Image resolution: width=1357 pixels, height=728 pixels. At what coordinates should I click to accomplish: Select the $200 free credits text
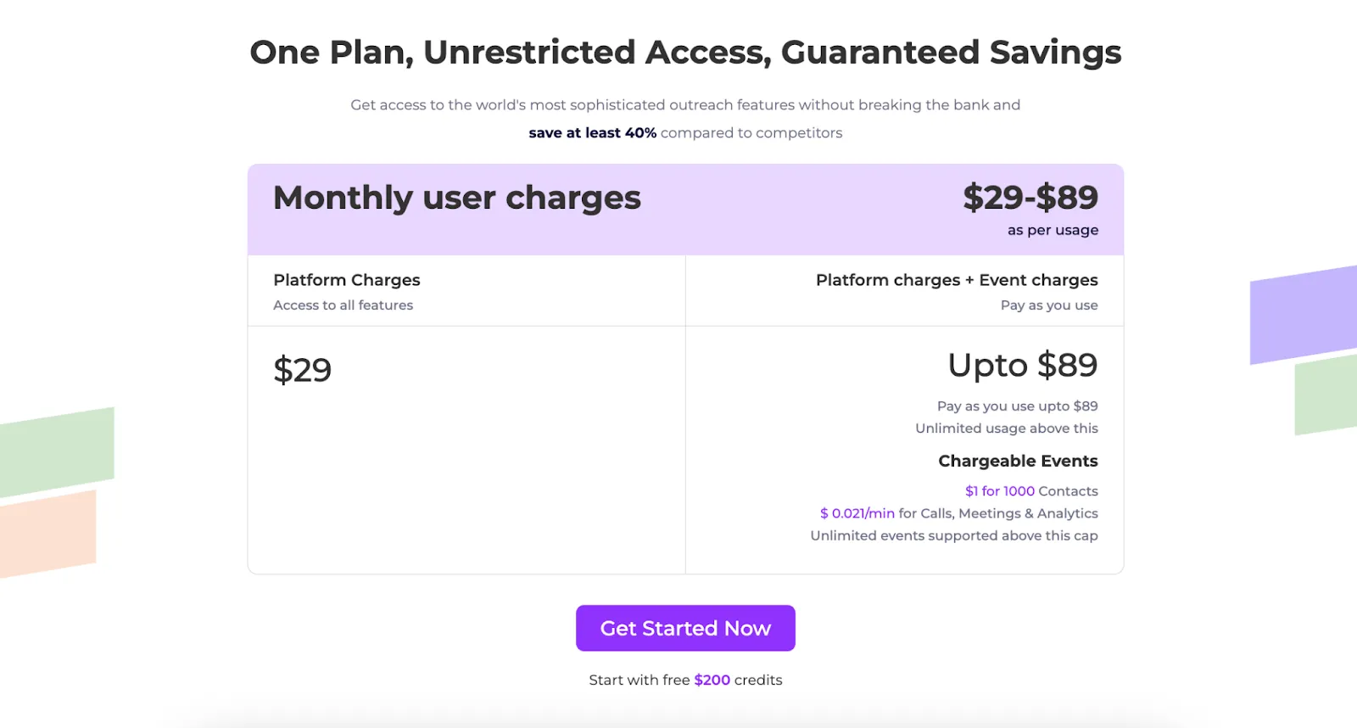click(x=712, y=680)
